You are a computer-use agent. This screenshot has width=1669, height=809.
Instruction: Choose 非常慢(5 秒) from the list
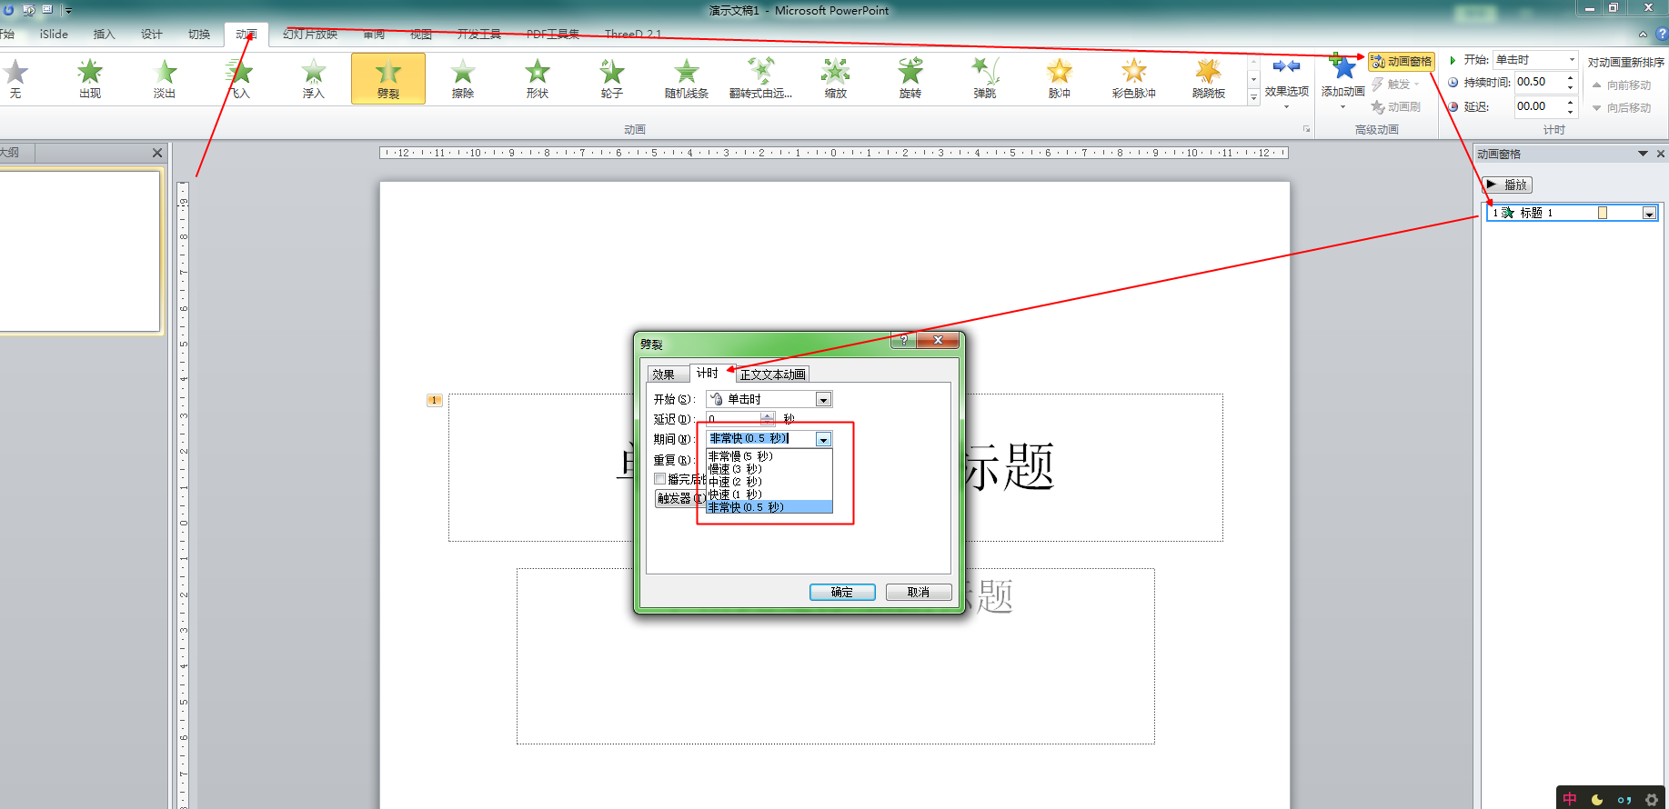(x=769, y=456)
